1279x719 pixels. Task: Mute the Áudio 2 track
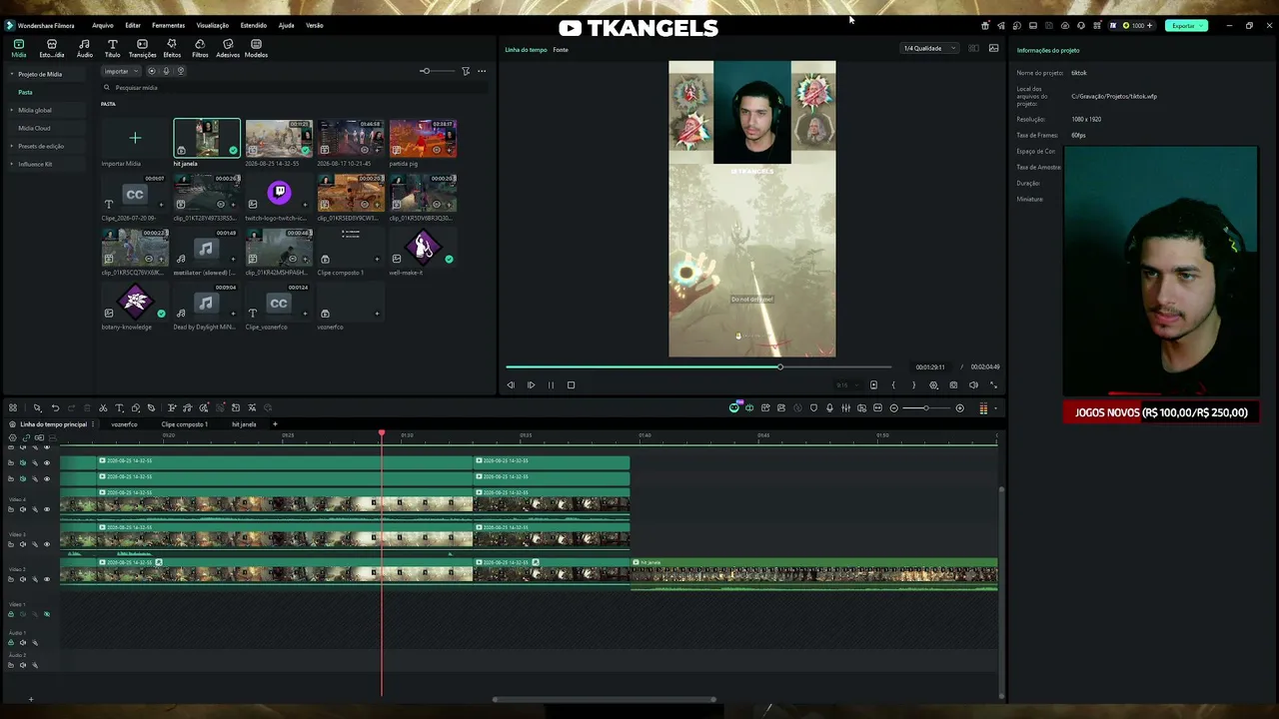tap(23, 665)
